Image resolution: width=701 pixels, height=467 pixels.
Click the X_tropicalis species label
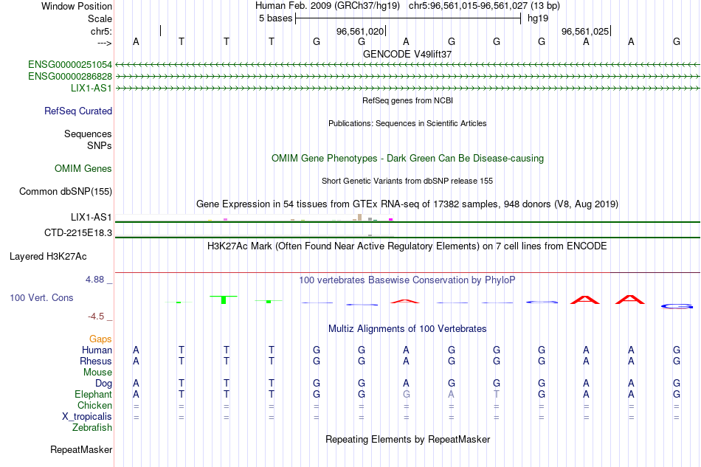87,417
